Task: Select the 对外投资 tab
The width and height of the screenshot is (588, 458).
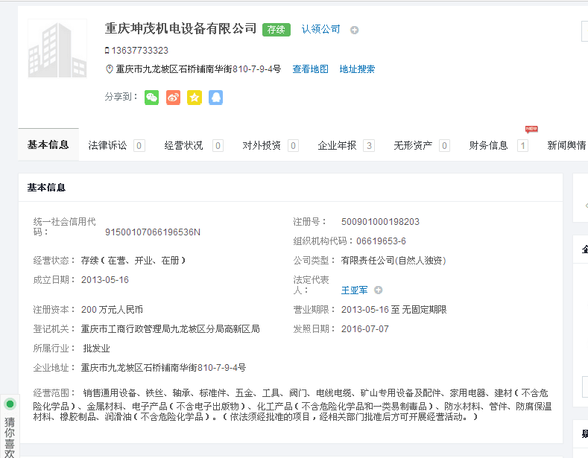Action: coord(262,146)
